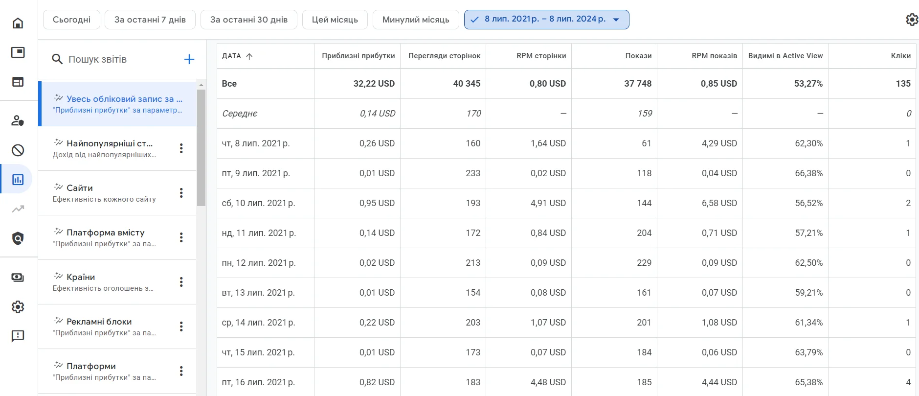Viewport: 919px width, 396px height.
Task: Open more options for Найпопулярніші ст… report
Action: pos(181,148)
